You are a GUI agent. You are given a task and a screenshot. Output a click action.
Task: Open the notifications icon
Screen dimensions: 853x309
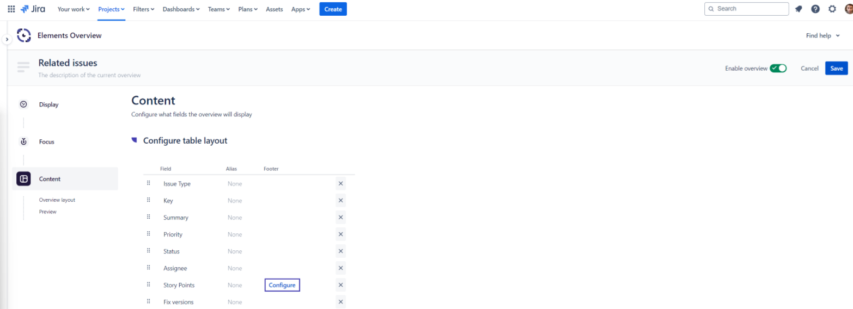click(799, 9)
